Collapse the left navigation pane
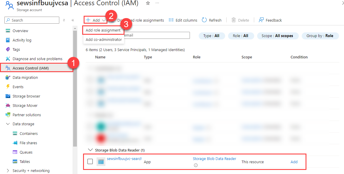The width and height of the screenshot is (344, 174). (x=73, y=20)
